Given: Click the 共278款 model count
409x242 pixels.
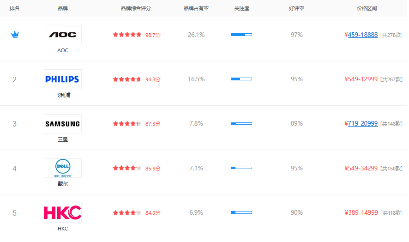Looking at the screenshot, I should click(391, 35).
